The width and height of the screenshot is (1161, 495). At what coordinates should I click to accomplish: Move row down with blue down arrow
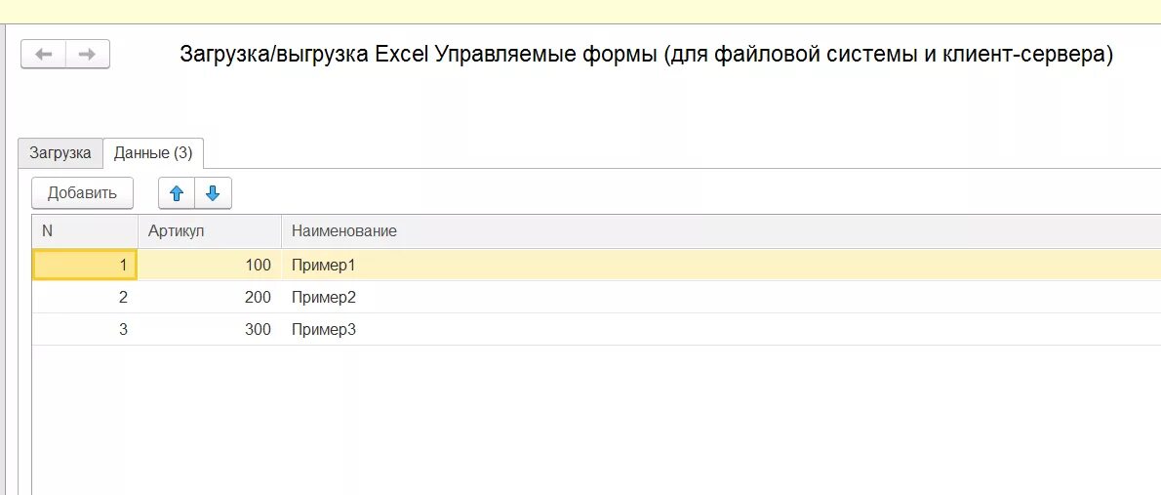pyautogui.click(x=213, y=193)
